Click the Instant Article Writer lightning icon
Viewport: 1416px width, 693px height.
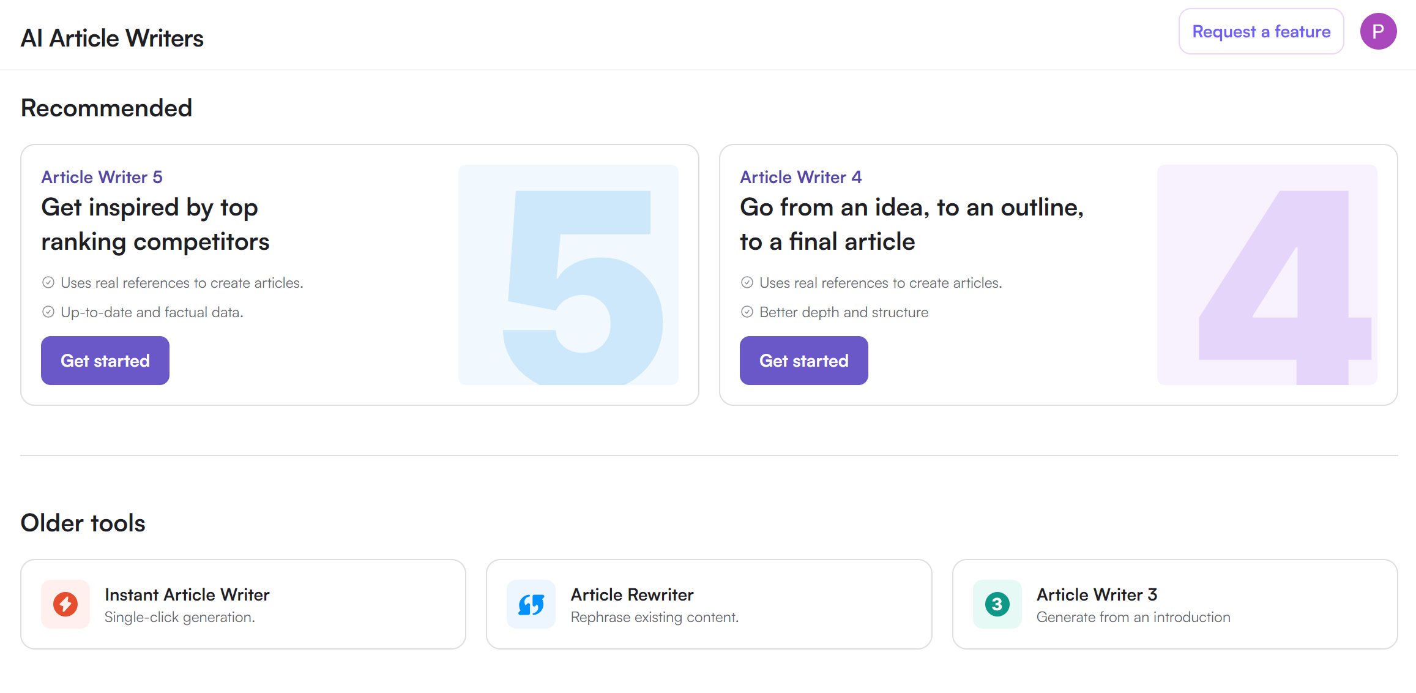click(x=65, y=604)
